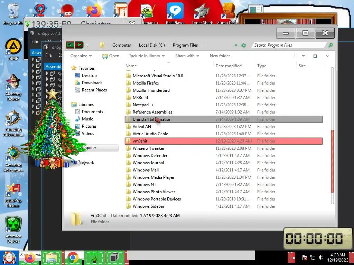Open Alchemy Deluxe desktop shortcut
The image size is (354, 265).
(13, 87)
